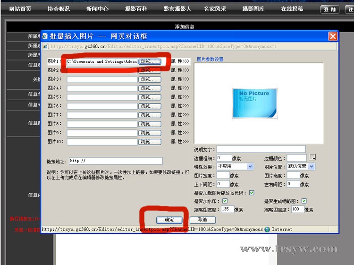Toggle 是否加载图片缩放JS代码 checkbox
Viewport: 354px width, 265px height.
[x=252, y=193]
